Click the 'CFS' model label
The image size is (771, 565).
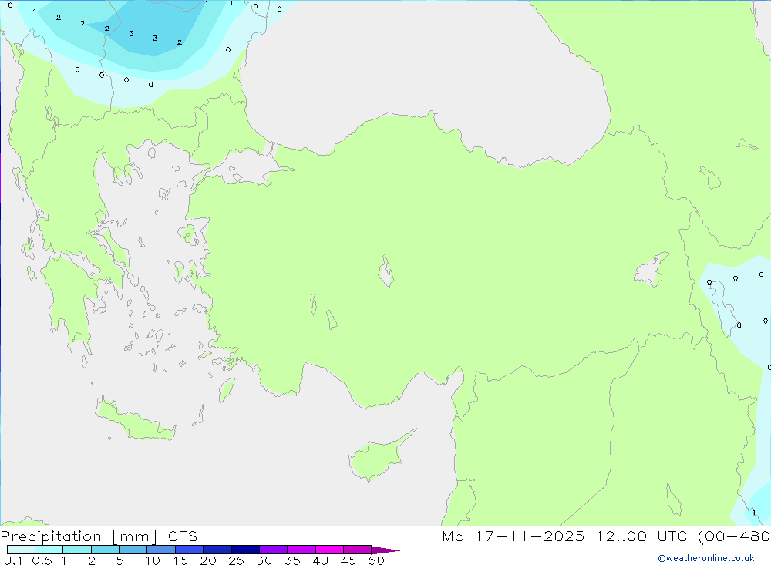(x=183, y=536)
